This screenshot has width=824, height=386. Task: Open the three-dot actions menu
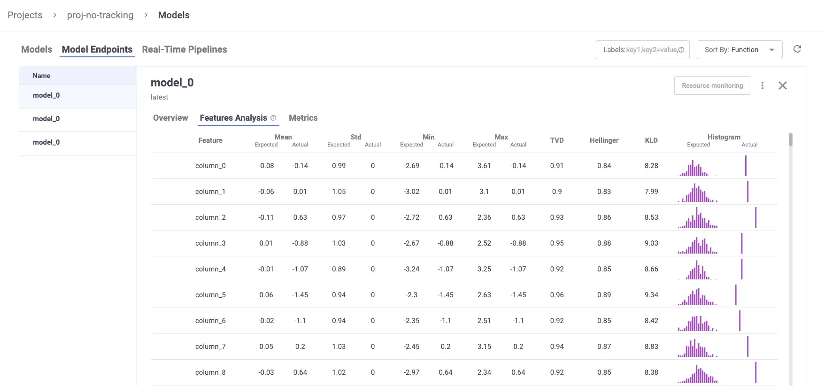762,85
